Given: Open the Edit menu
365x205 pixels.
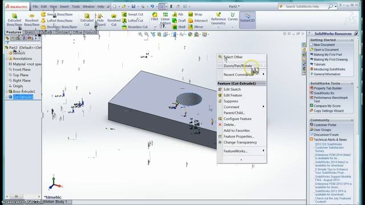Looking at the screenshot, I should 44,6.
